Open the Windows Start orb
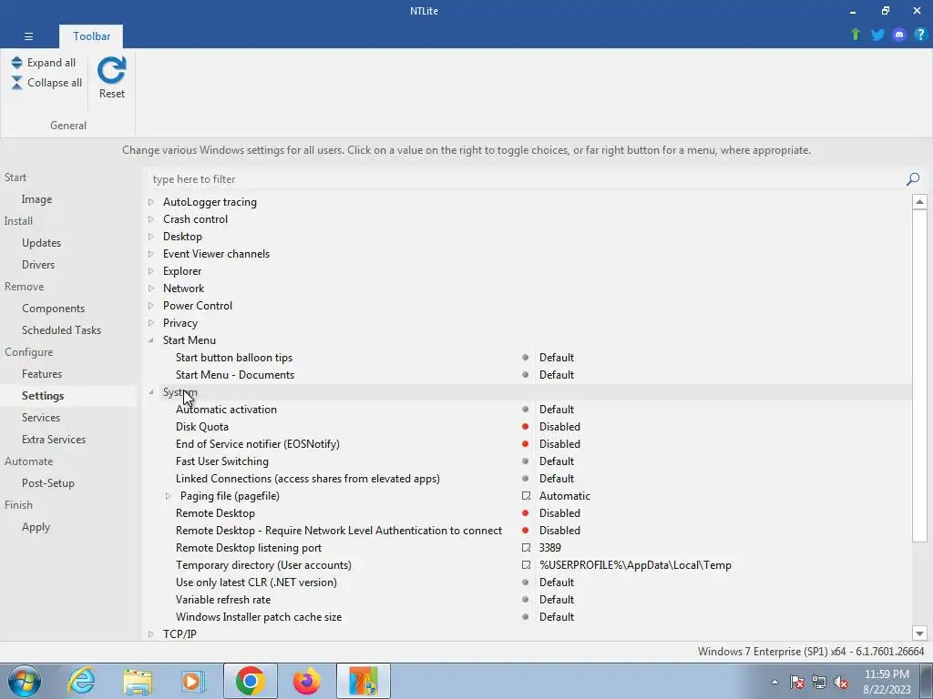Screen dimensions: 933x699 pyautogui.click(x=25, y=681)
